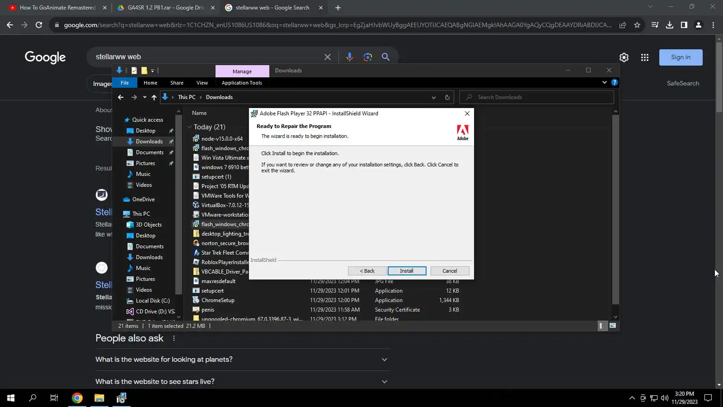Switch to How To GoAnimate Remastered tab
723x407 pixels.
point(58,8)
